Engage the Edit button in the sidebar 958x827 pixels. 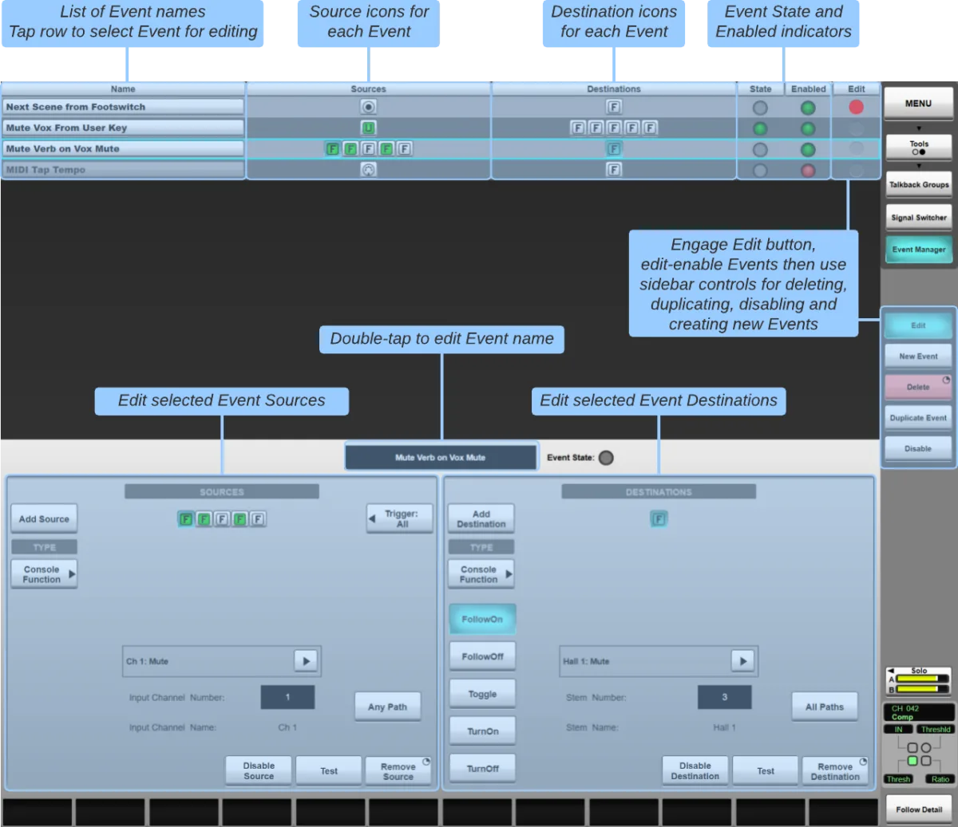point(918,325)
